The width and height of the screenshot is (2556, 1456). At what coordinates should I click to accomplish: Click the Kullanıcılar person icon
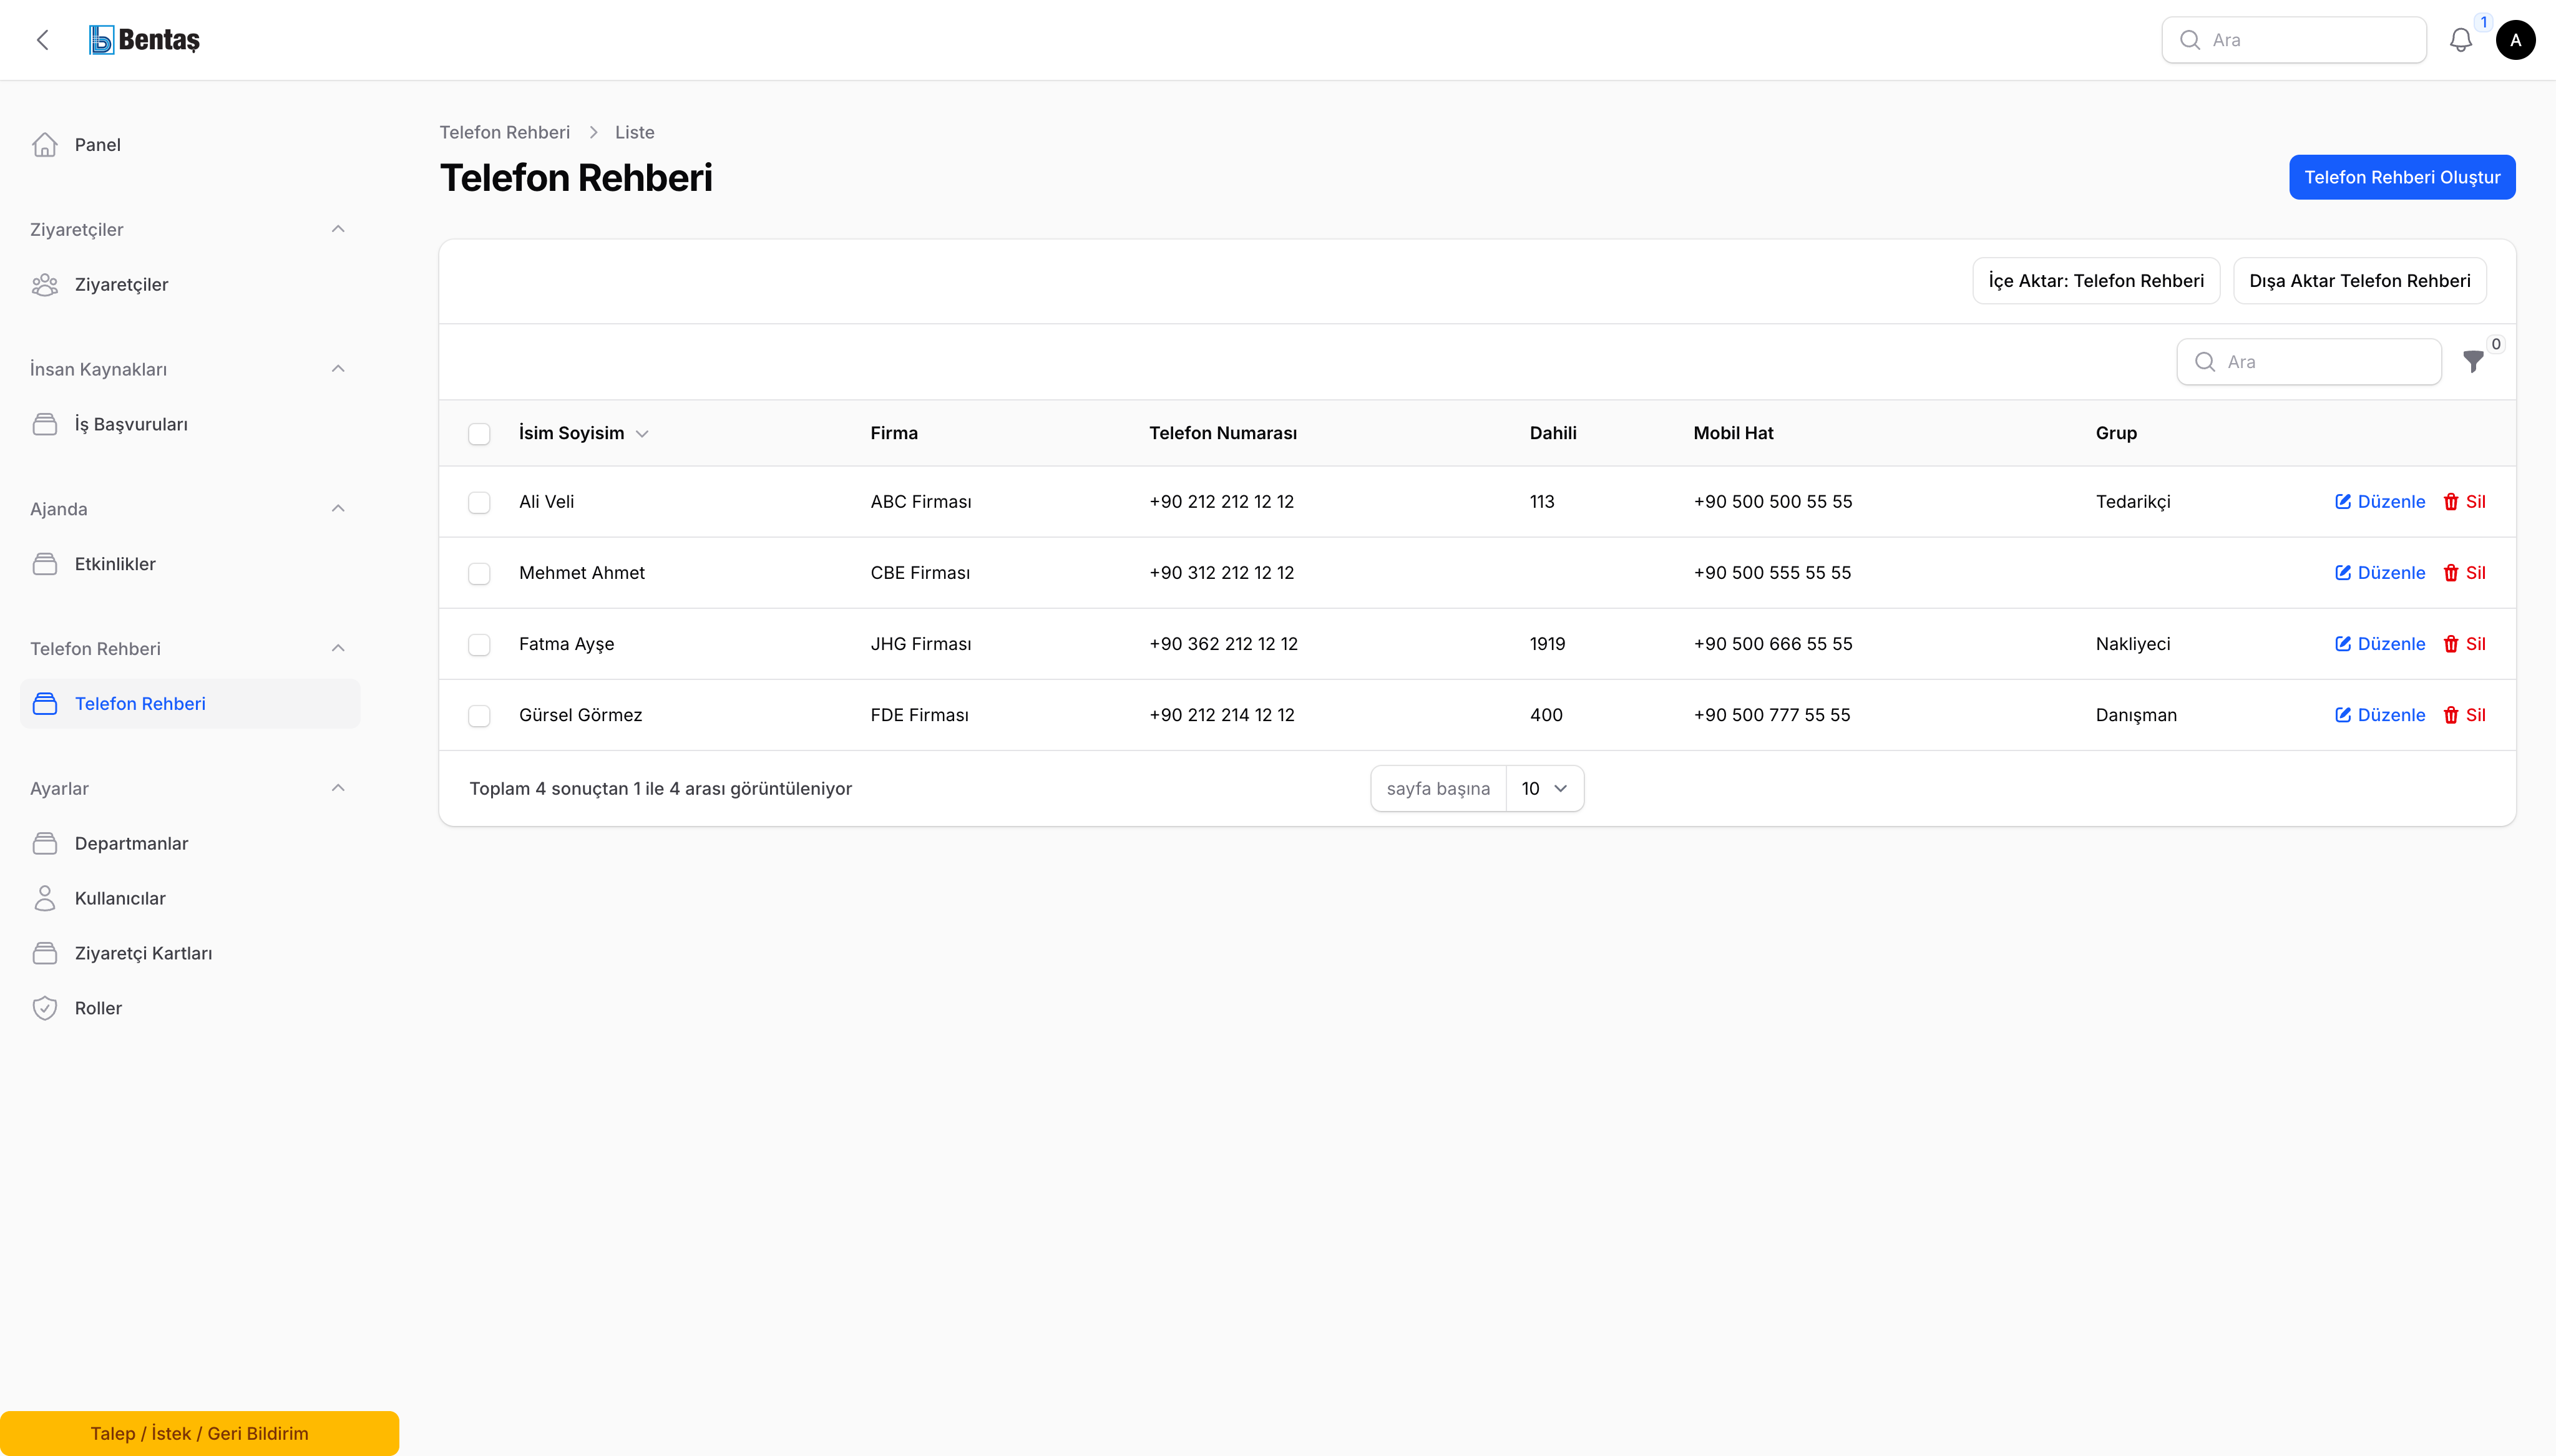(45, 898)
